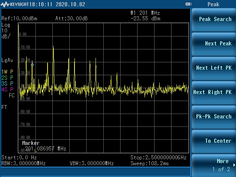
Task: Click the -60.00 axis label
Action: (x=25, y=112)
